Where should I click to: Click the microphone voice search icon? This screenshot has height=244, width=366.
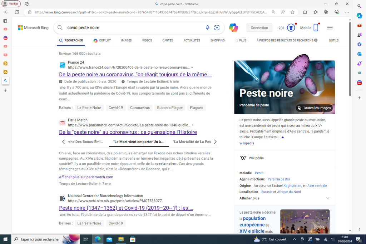pyautogui.click(x=208, y=28)
